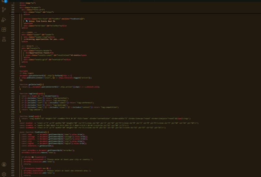Select line number 452 in gutter
The image size is (261, 177).
click(13, 71)
